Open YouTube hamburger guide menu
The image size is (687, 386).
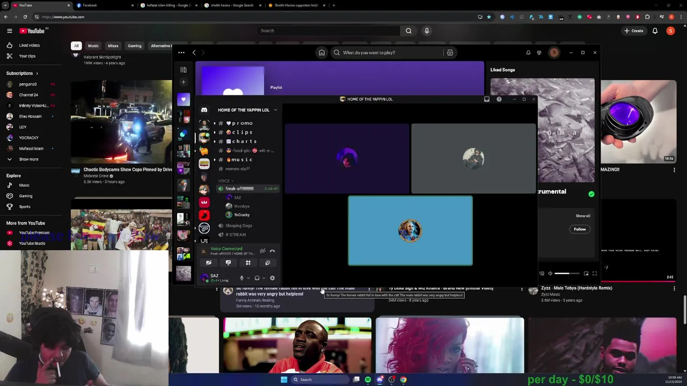(9, 31)
